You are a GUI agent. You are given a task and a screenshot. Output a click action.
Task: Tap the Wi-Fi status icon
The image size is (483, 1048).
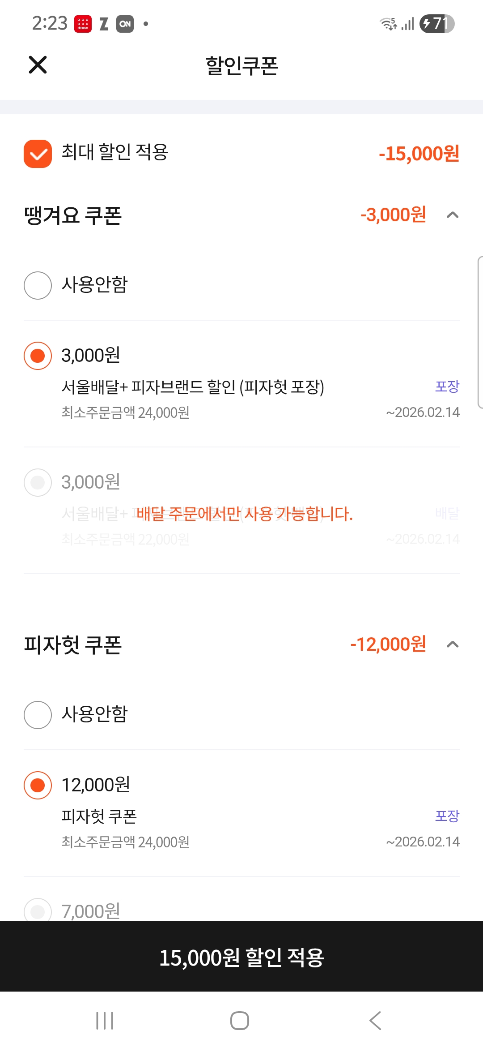pos(387,24)
